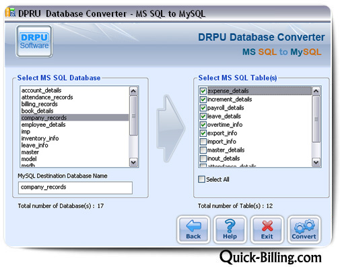Check the inout_details table checkbox
Viewport: 340px width, 267px height.
[203, 158]
